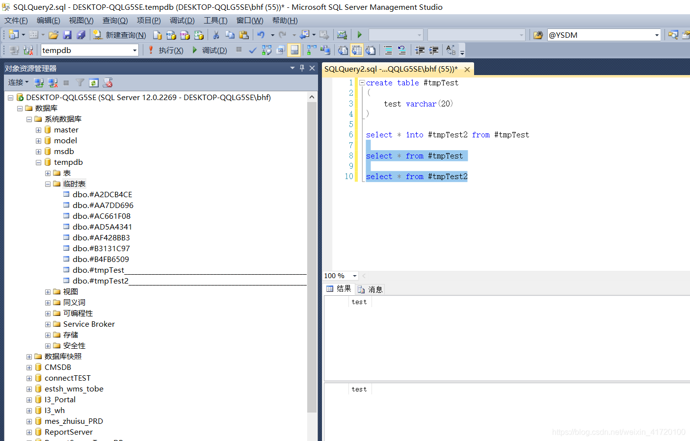Click the Cut scissors icon
Screen dimensions: 690x441
coord(216,35)
